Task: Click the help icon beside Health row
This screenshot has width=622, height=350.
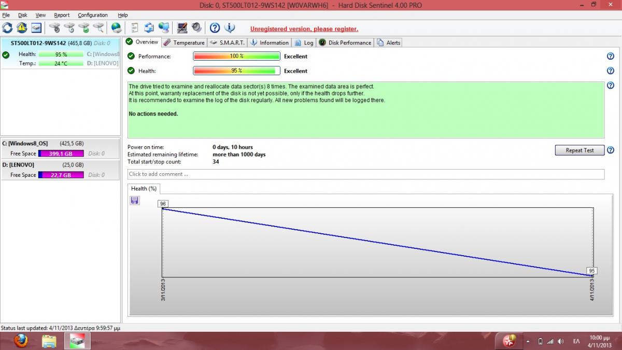Action: point(610,71)
